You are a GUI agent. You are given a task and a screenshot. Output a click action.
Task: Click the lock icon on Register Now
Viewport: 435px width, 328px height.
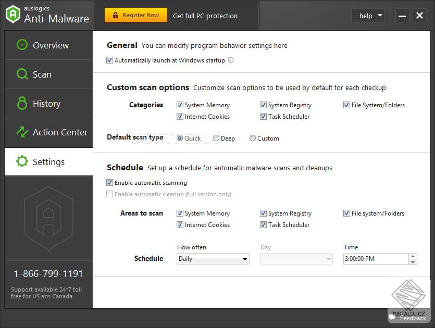click(x=116, y=15)
